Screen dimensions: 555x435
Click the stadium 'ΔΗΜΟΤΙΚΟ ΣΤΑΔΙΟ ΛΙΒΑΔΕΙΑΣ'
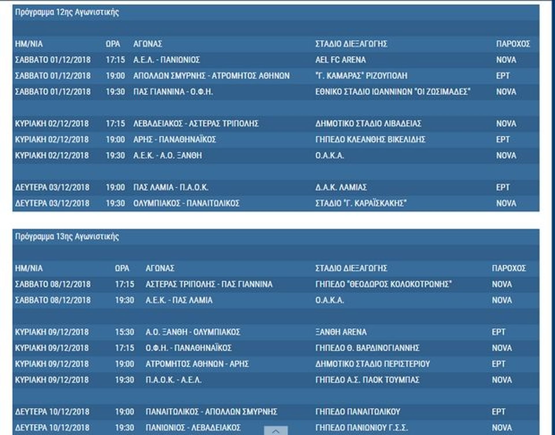pyautogui.click(x=368, y=124)
